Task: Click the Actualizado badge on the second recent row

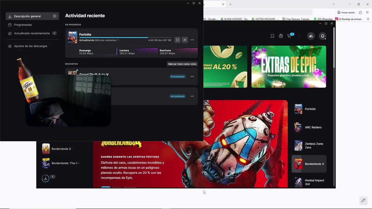Action: (178, 96)
